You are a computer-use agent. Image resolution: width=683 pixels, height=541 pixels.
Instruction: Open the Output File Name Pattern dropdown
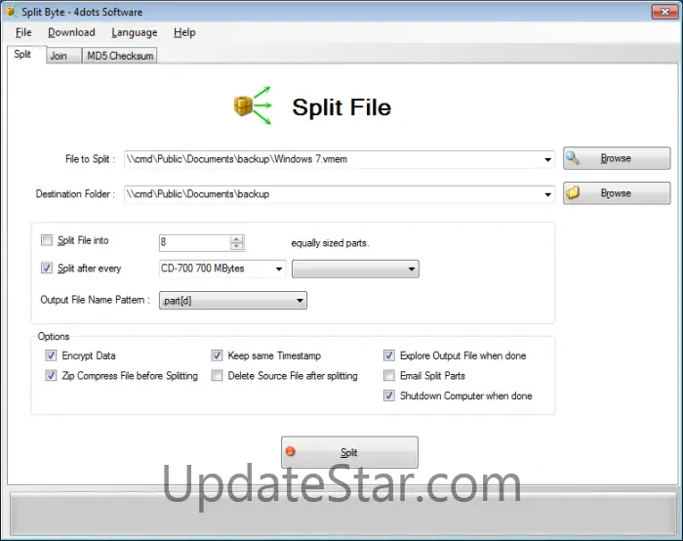233,301
